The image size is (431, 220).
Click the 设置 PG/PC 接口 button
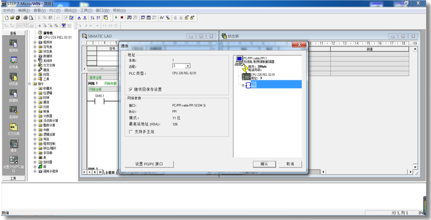click(x=149, y=164)
